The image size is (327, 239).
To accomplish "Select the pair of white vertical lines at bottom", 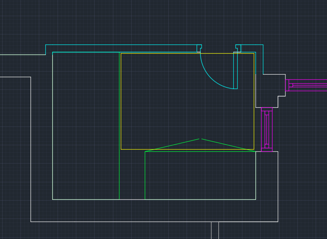I will coord(215,230).
